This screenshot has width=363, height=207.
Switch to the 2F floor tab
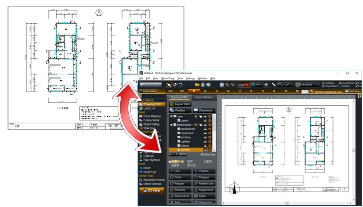coord(205,91)
